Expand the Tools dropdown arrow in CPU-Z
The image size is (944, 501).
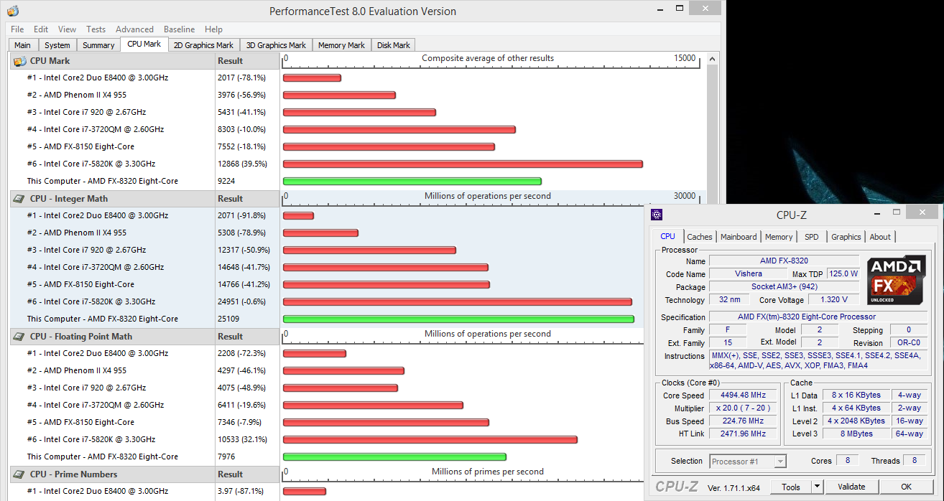point(818,487)
